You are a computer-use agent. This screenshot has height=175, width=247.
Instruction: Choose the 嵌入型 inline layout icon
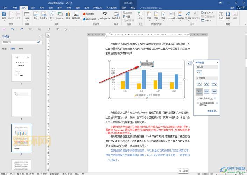pos(199,72)
